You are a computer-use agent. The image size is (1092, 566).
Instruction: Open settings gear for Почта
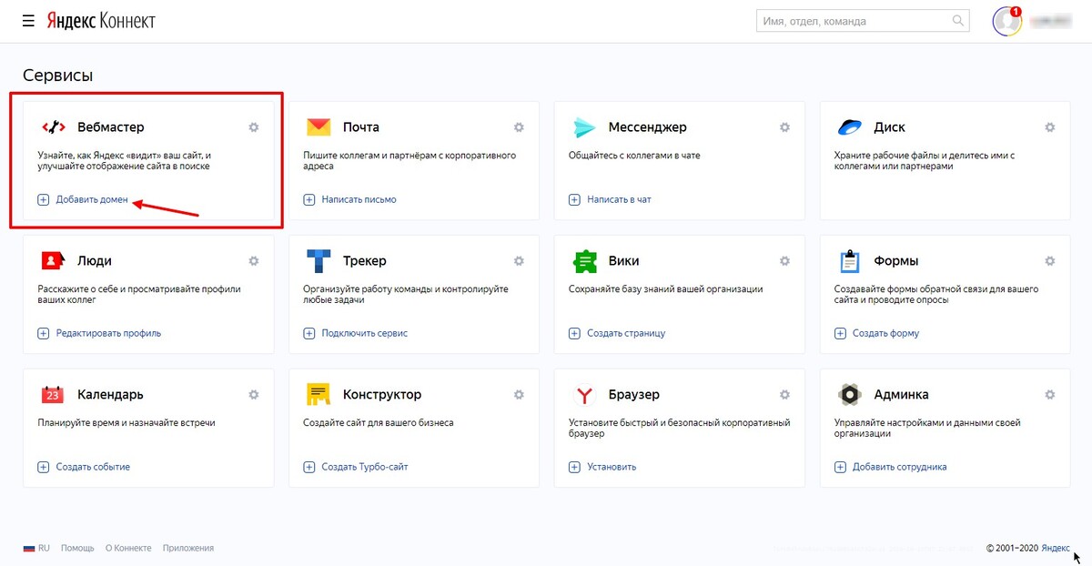click(519, 127)
